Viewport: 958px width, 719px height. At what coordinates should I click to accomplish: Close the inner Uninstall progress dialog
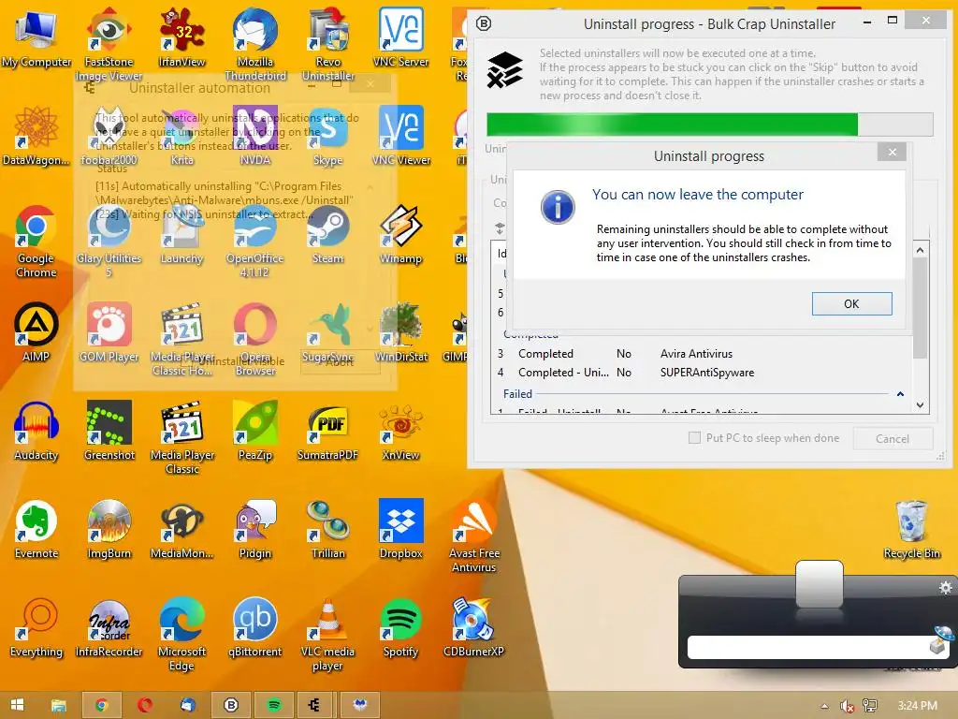coord(892,153)
